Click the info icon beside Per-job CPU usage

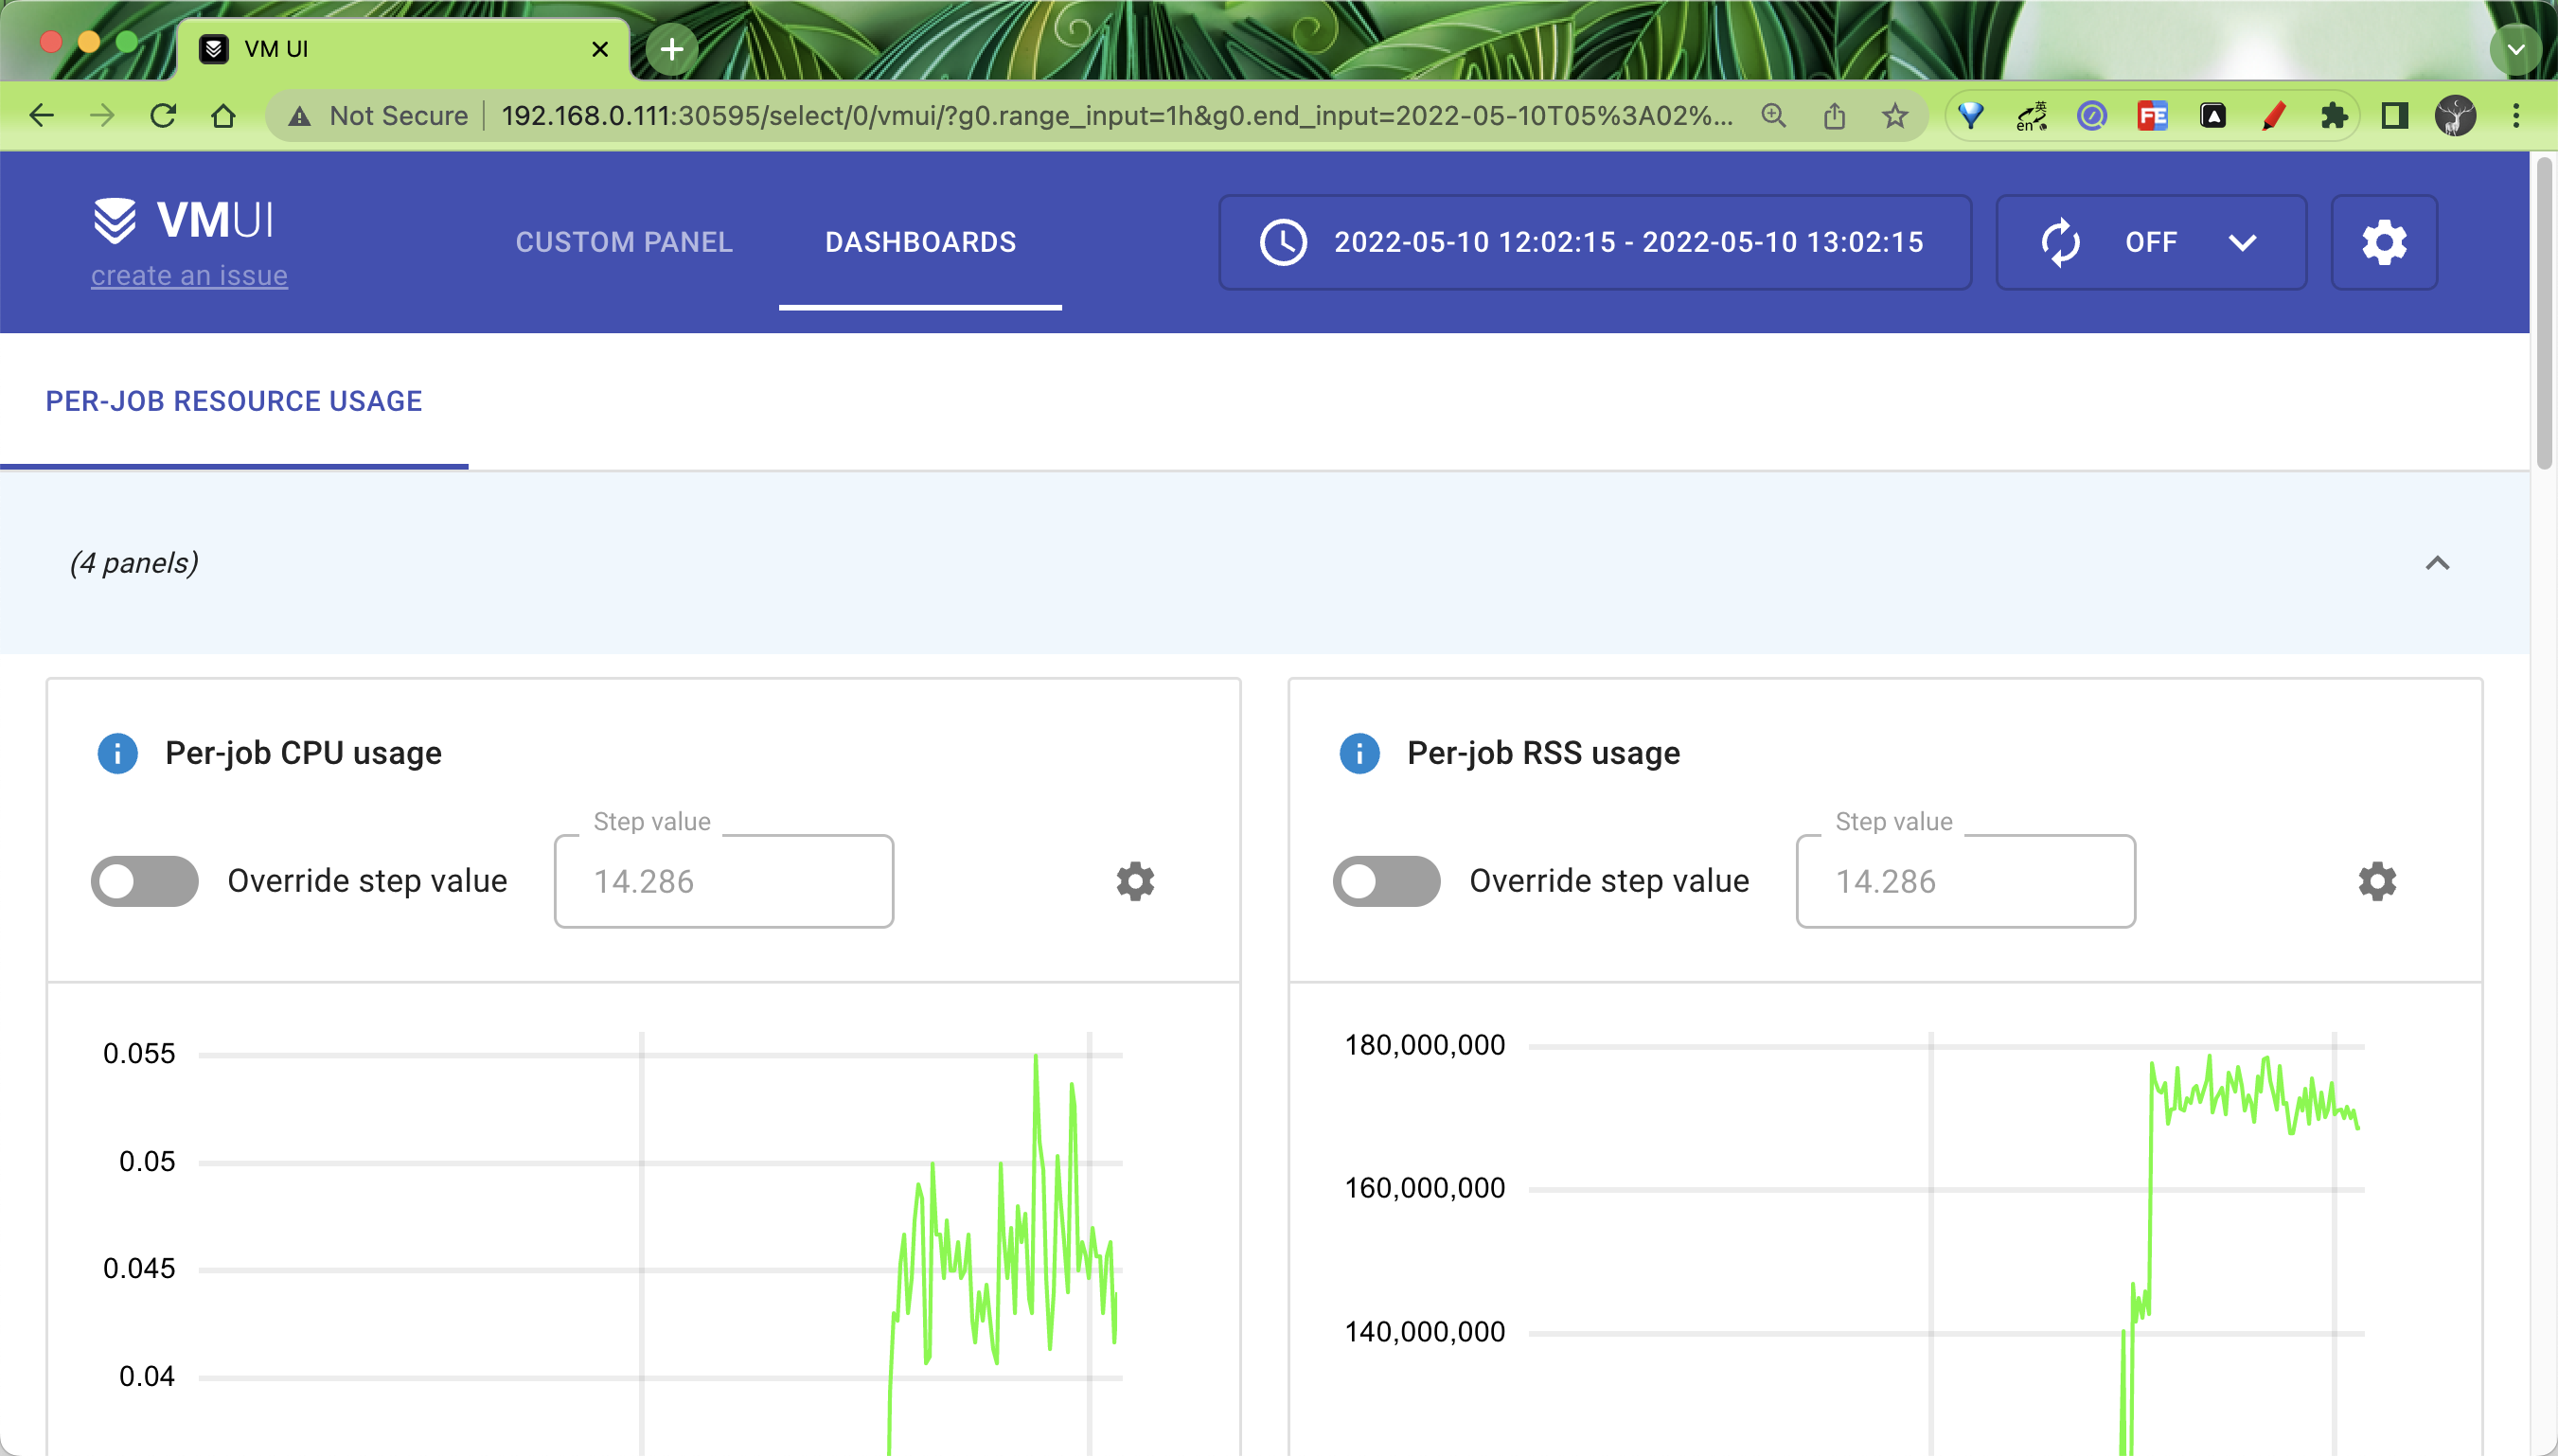[x=117, y=753]
